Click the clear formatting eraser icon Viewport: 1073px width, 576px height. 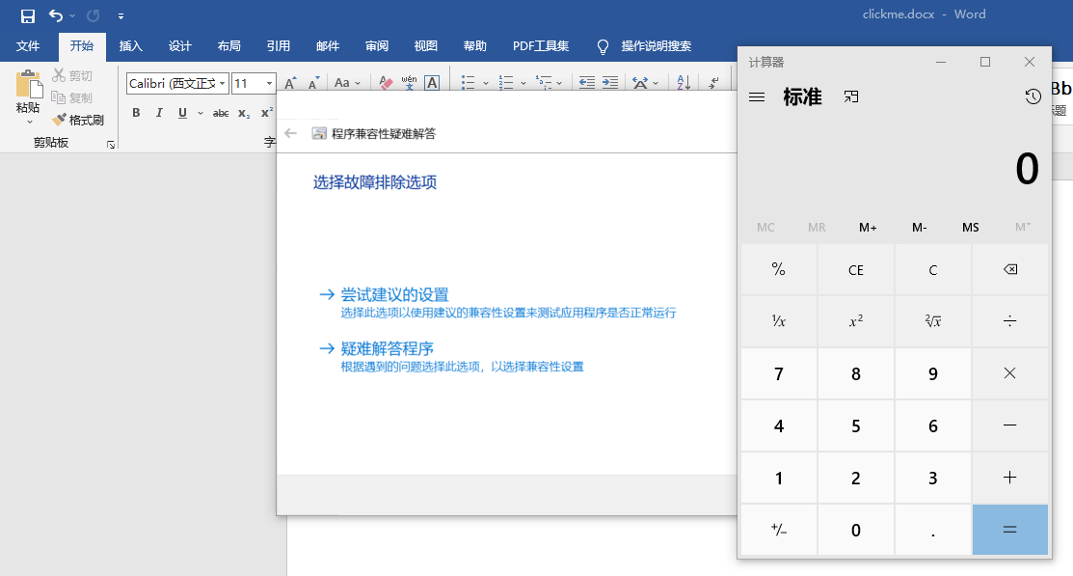387,83
